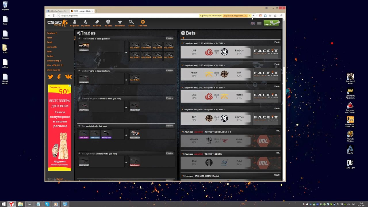Expand the Aposis vs mouz cancelled match

(x=182, y=132)
